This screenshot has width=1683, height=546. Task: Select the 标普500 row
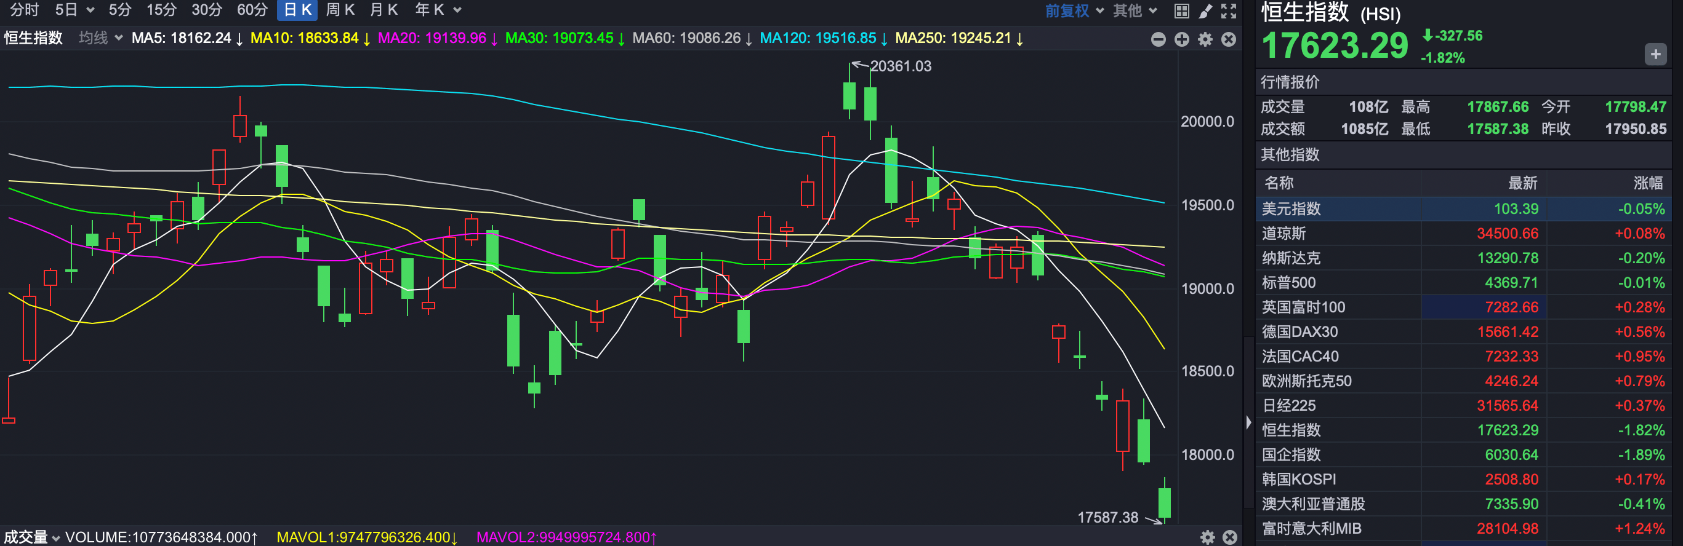pyautogui.click(x=1463, y=282)
